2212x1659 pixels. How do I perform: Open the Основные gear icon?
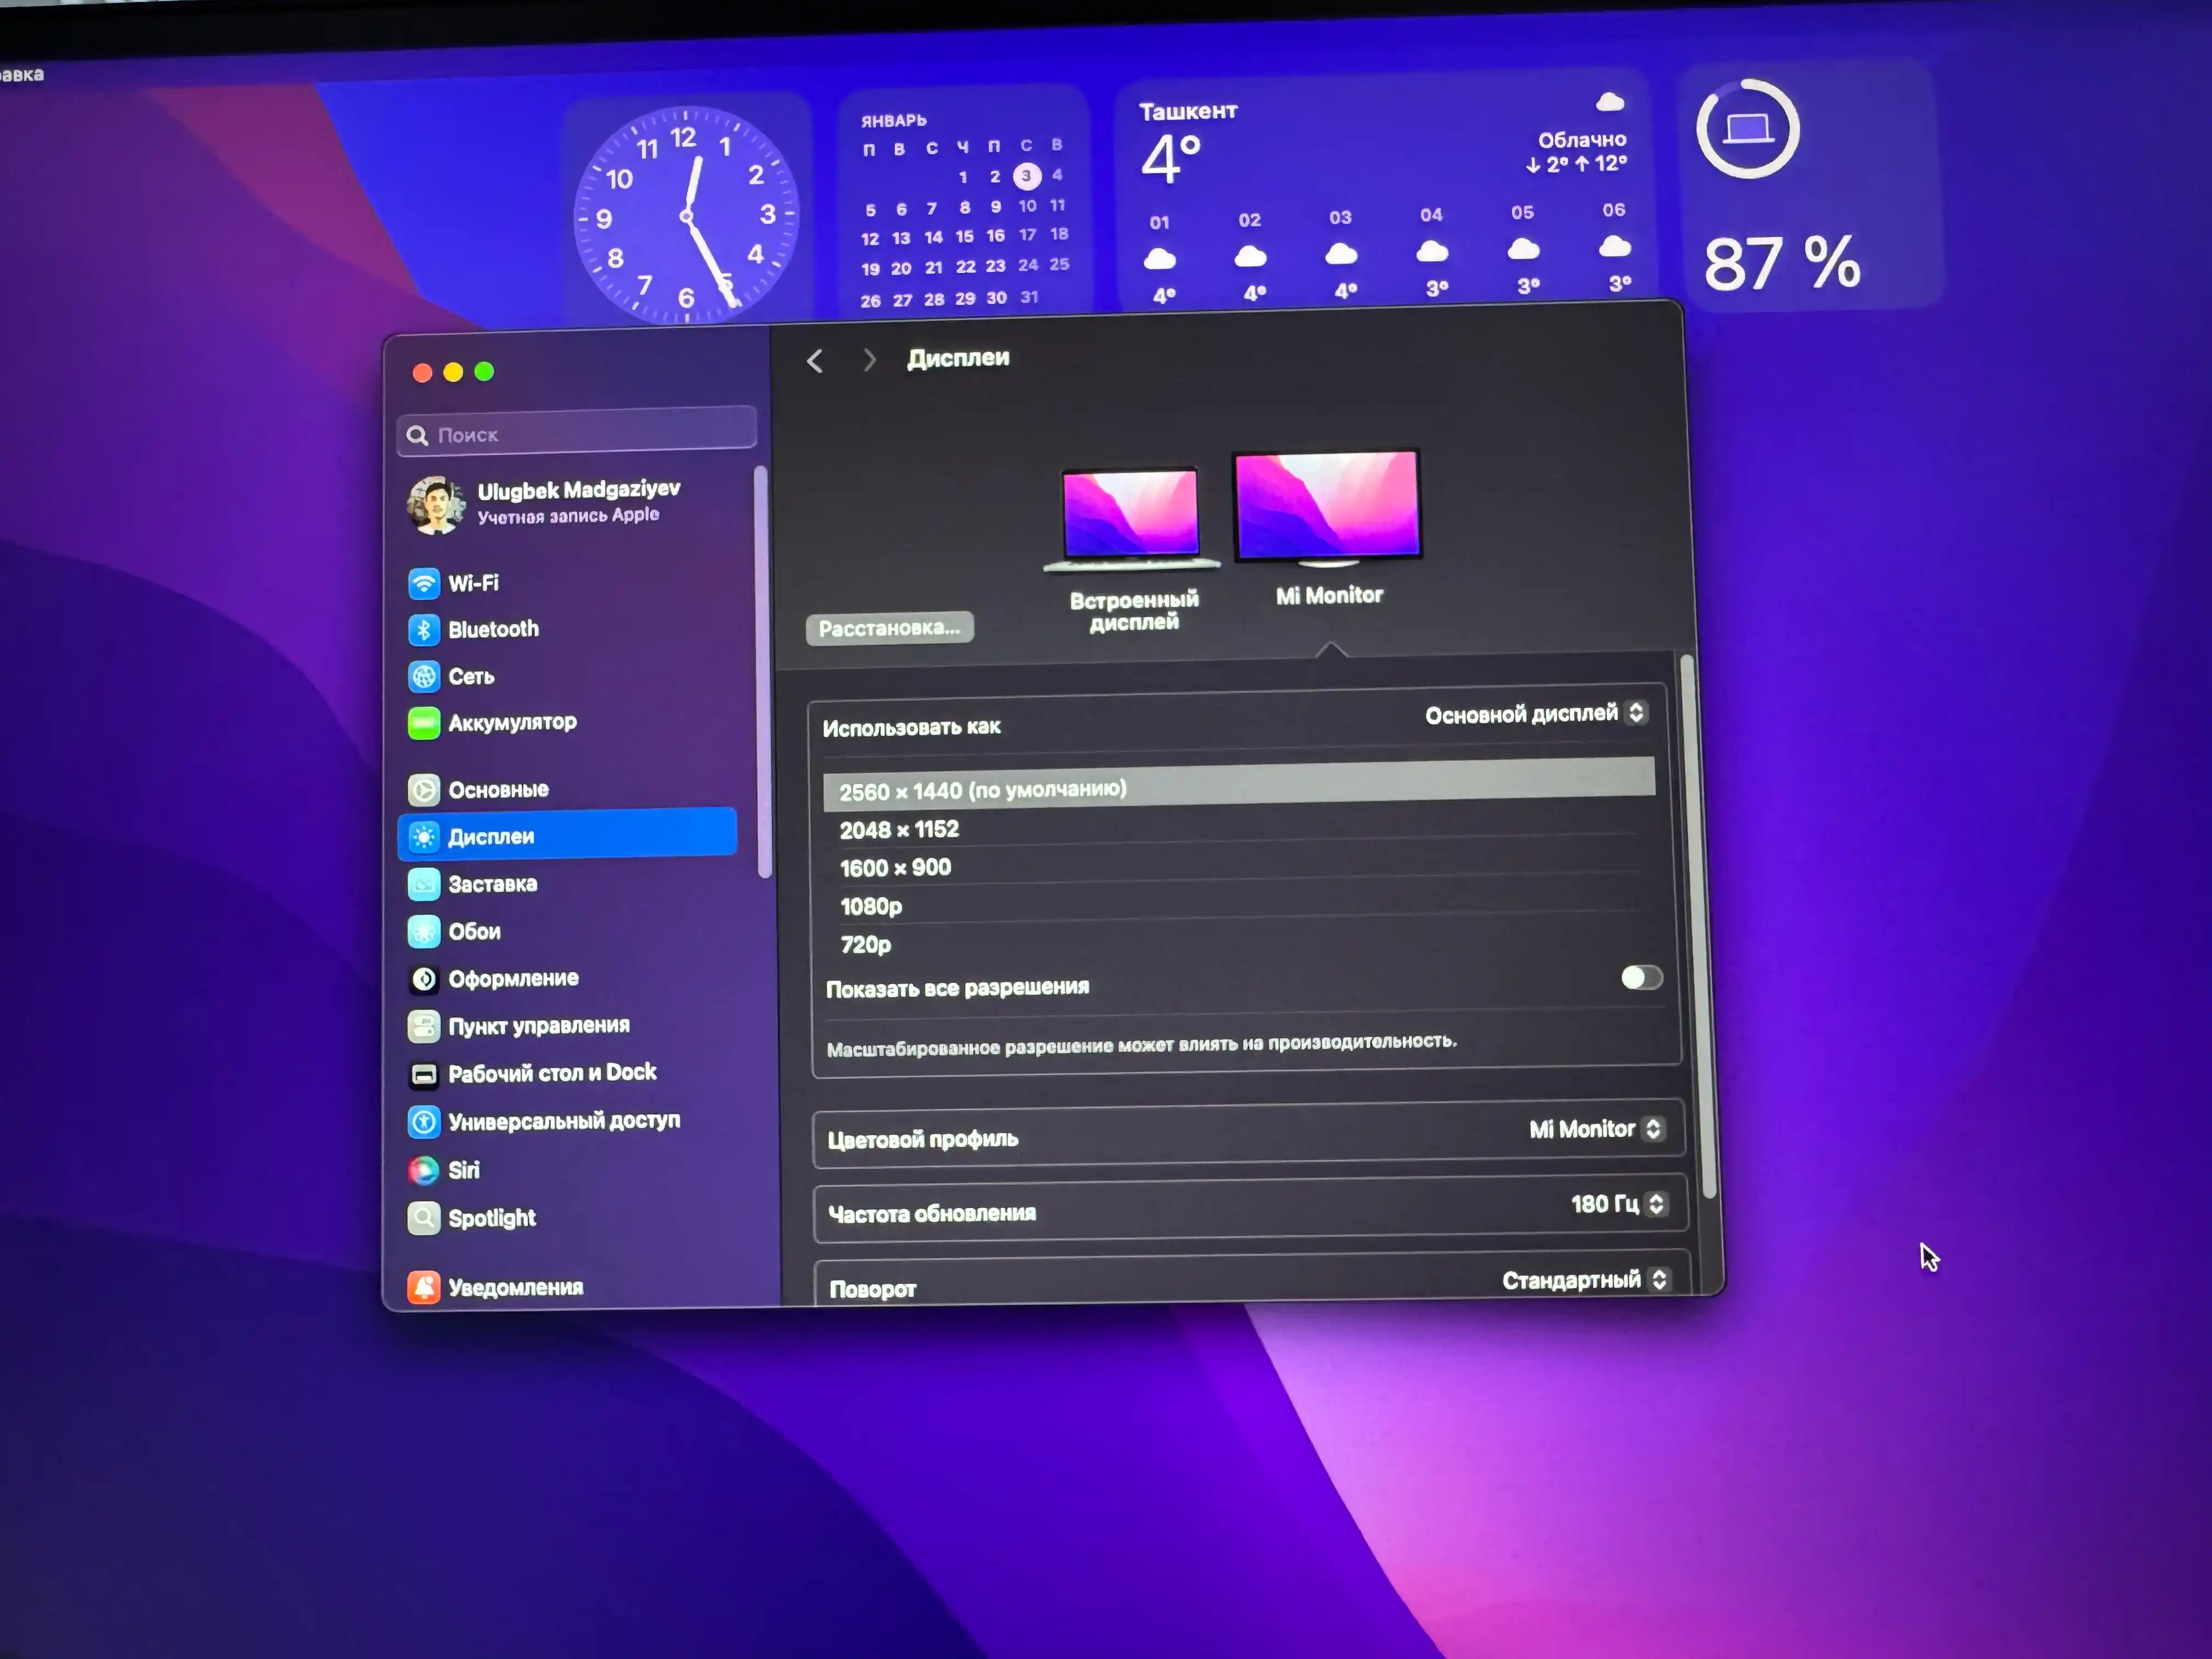point(424,790)
